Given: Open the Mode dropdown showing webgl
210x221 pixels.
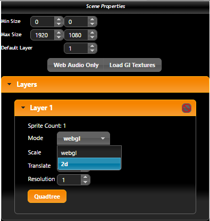Looking at the screenshot, I should [x=83, y=138].
